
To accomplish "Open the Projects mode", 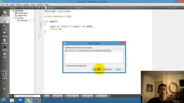I will [5, 41].
